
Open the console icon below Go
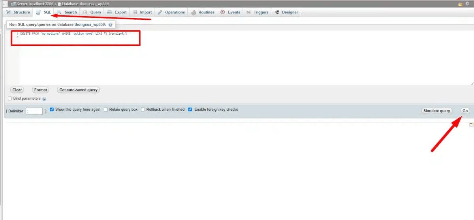[471, 125]
